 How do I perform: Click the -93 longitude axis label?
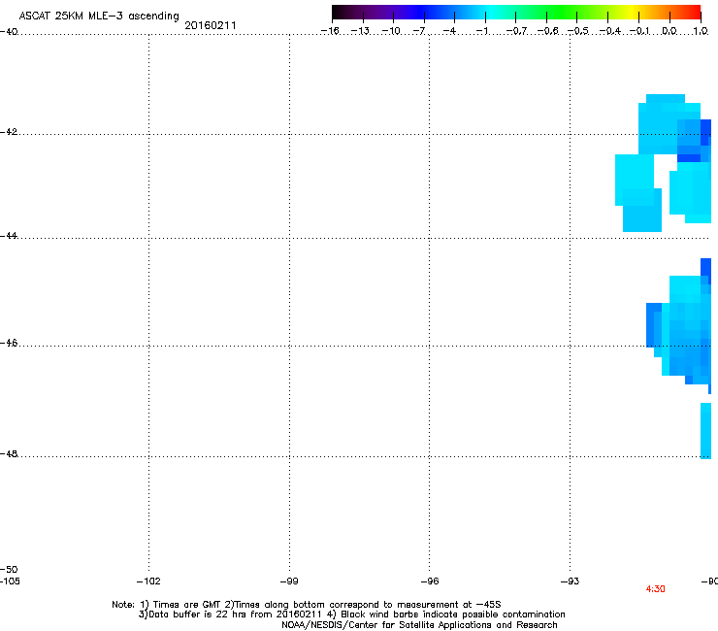[x=570, y=581]
